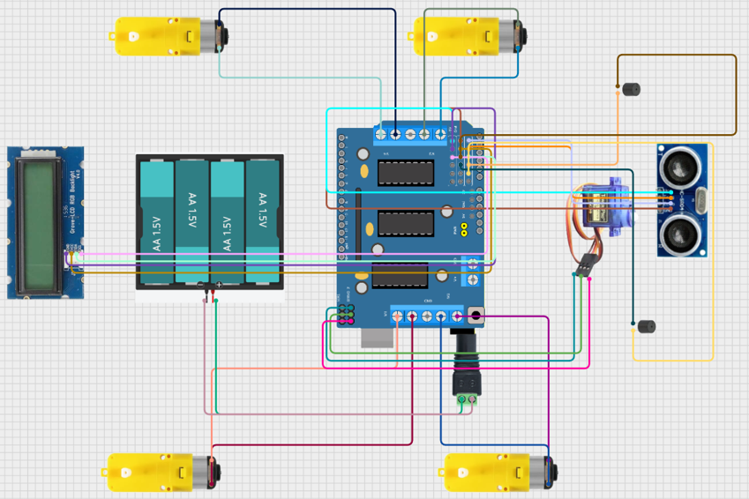Select the upper black buzzer
This screenshot has height=499, width=749.
631,89
